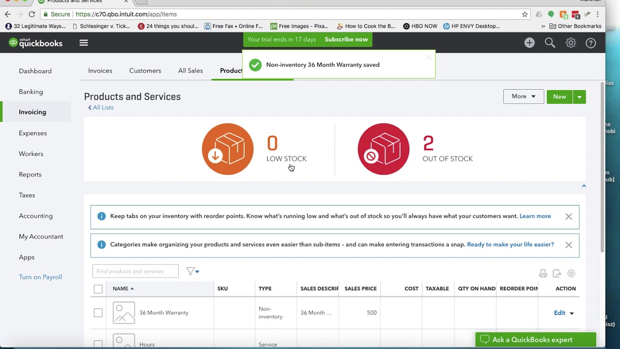The width and height of the screenshot is (620, 349).
Task: Open My Accountant in sidebar
Action: pos(41,237)
